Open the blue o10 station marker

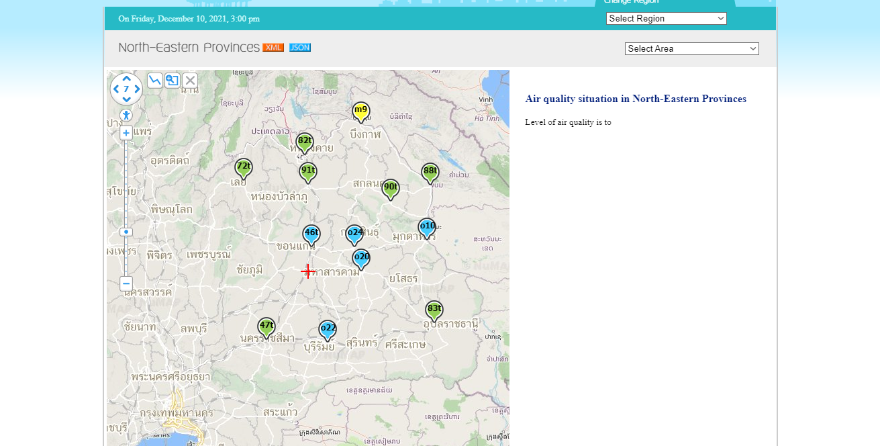[x=427, y=229]
